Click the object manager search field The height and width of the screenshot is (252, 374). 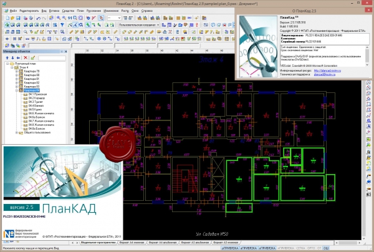click(52, 58)
